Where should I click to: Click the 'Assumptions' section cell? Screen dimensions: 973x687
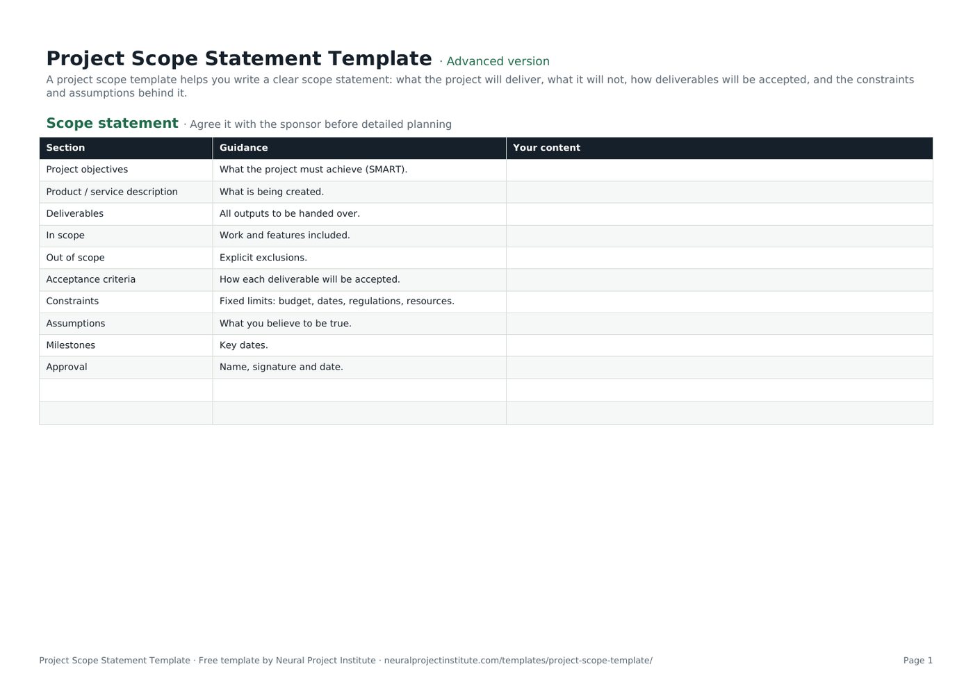point(126,324)
